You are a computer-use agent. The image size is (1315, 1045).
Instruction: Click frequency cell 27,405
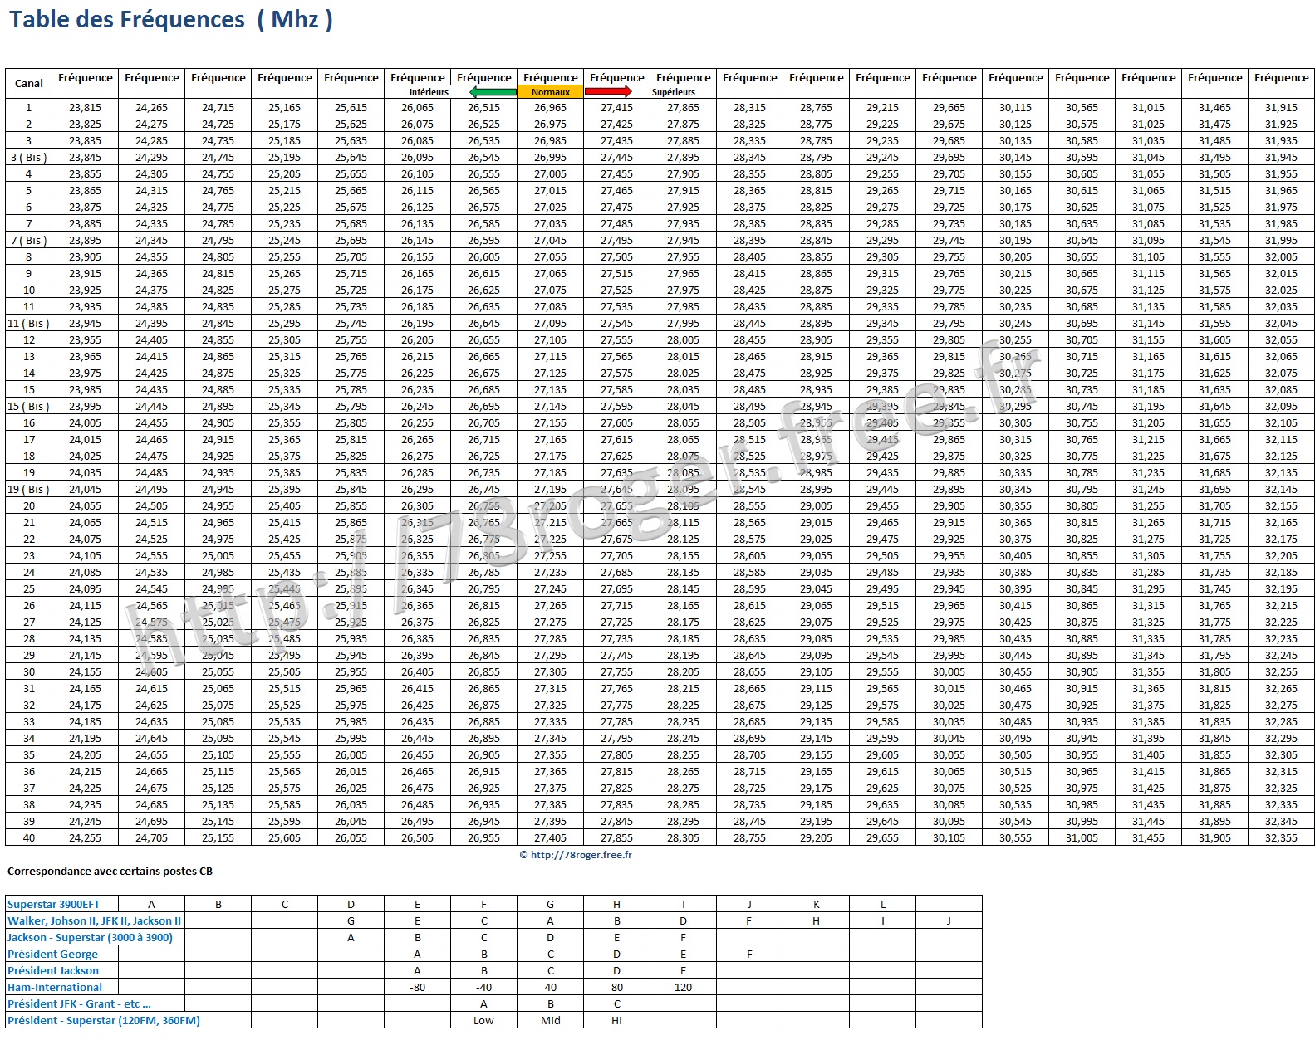pos(551,838)
